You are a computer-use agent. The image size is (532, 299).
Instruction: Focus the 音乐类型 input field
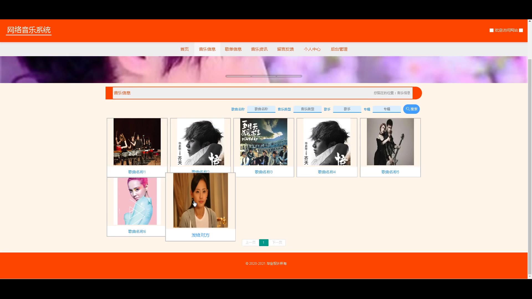pos(307,109)
